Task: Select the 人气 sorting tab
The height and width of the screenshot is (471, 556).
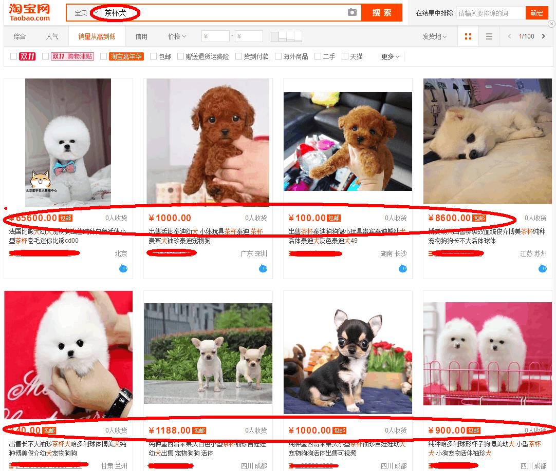Action: 52,36
